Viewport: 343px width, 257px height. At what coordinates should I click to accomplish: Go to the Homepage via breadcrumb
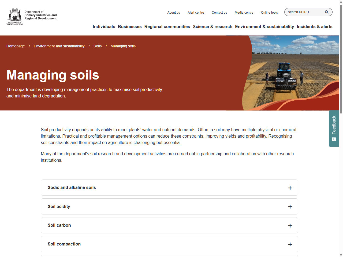(x=15, y=46)
